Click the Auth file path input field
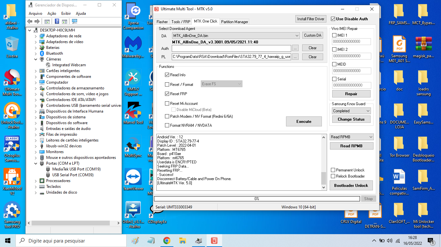 pyautogui.click(x=231, y=48)
